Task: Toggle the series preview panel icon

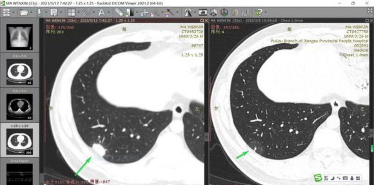Action: [x=6, y=13]
